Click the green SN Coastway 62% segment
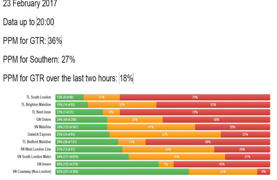 point(122,172)
